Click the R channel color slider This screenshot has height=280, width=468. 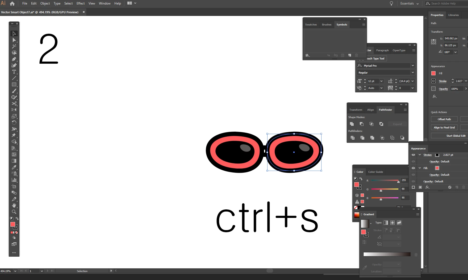click(385, 180)
